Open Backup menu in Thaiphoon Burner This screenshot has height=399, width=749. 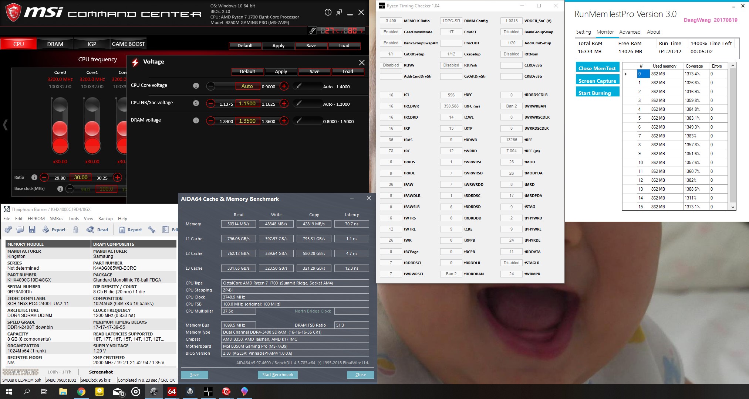coord(105,219)
